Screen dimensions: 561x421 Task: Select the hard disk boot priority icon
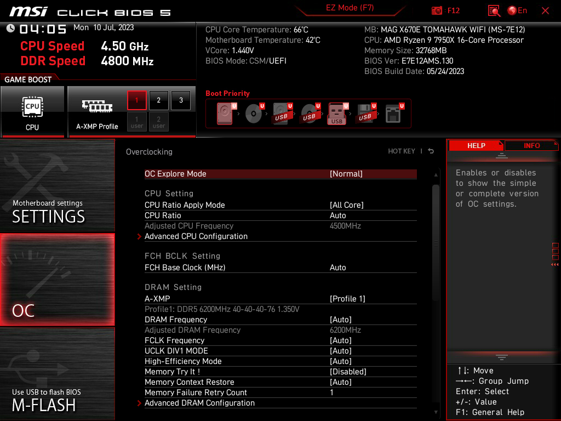click(225, 113)
